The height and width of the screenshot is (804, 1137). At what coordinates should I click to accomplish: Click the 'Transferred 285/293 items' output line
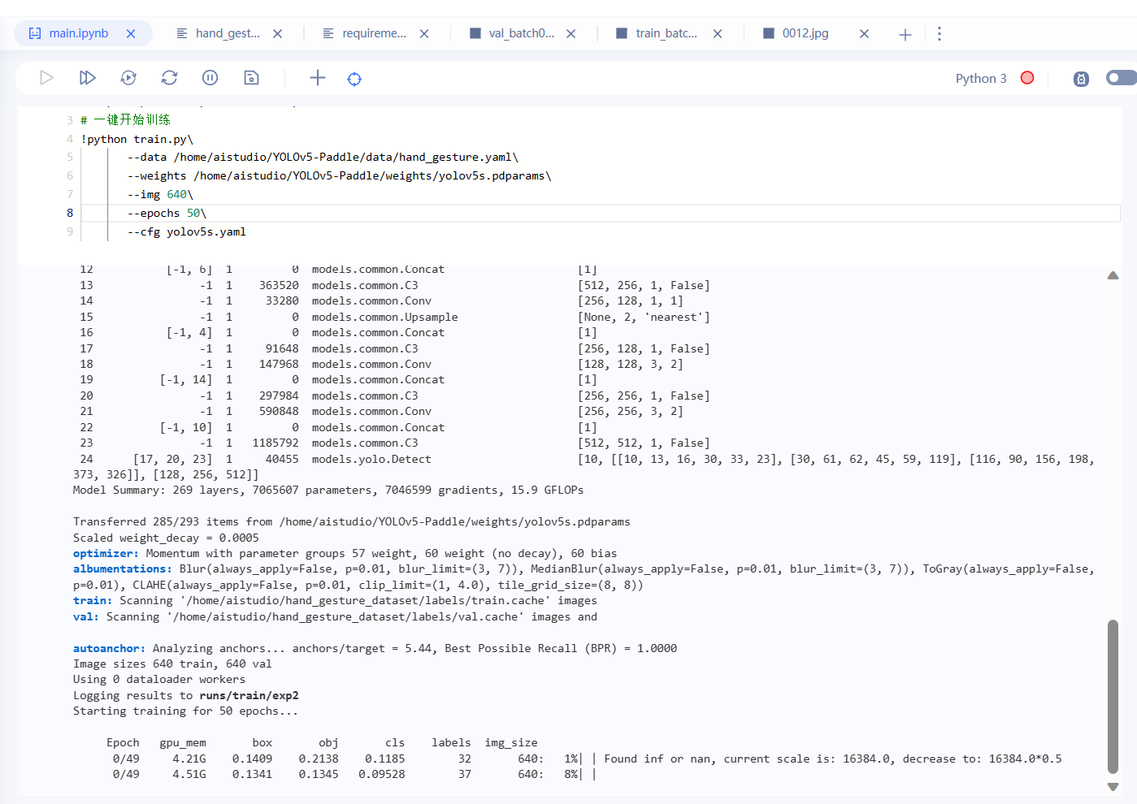coord(352,522)
